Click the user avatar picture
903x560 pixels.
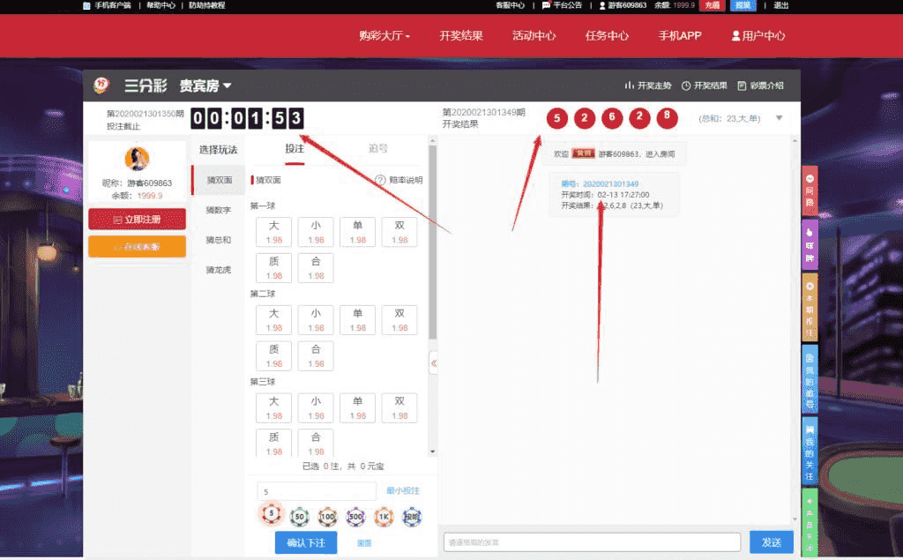coord(137,159)
